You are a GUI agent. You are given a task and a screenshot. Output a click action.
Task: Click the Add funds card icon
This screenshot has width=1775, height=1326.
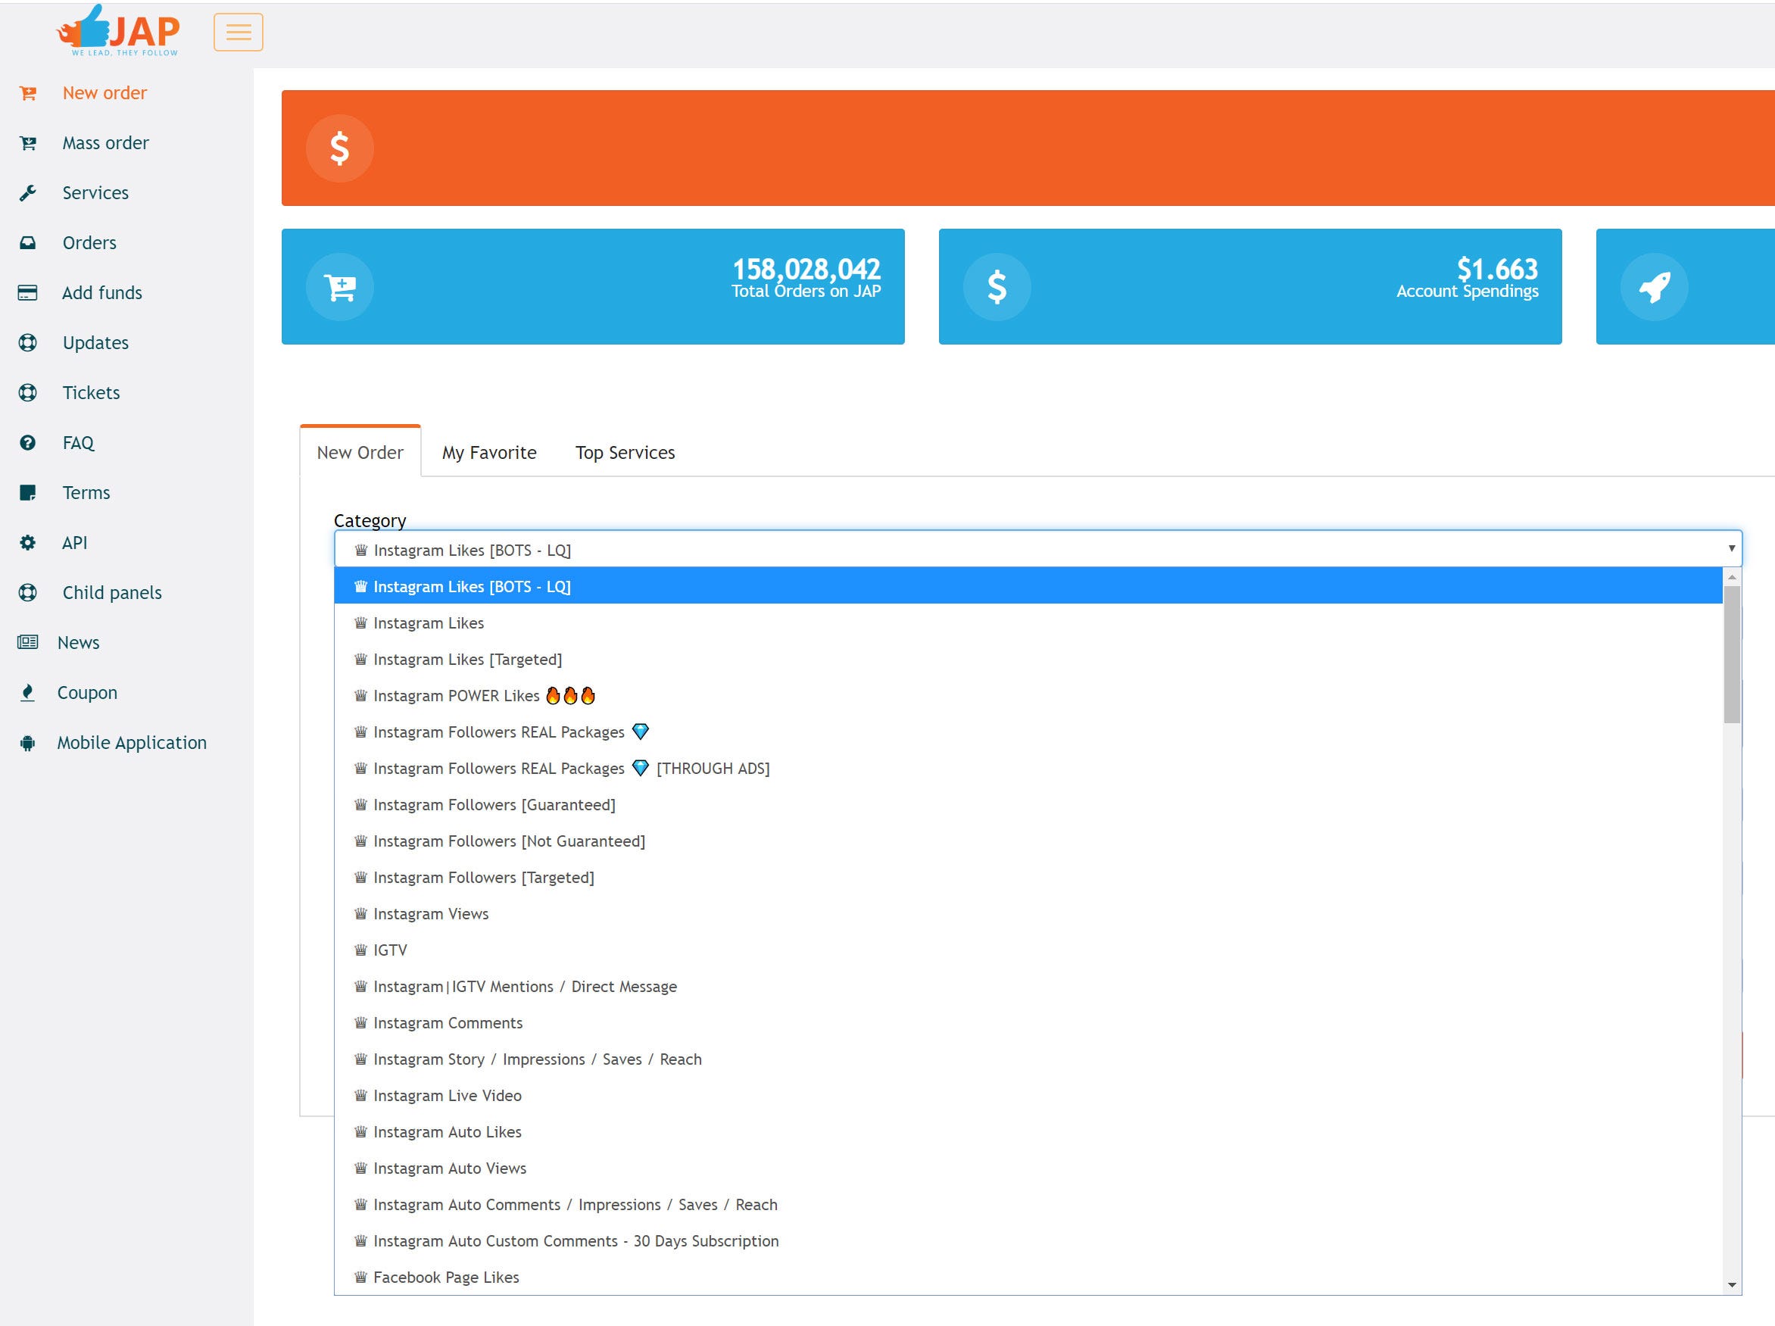28,292
